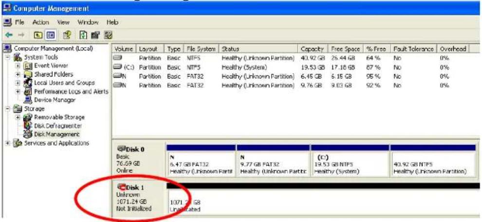482x222 pixels.
Task: Expand the Local Users and Groups node
Action: point(18,83)
